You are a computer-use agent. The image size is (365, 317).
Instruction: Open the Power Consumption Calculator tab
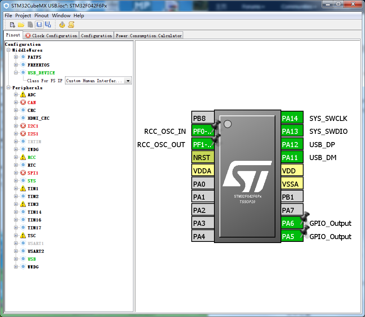click(149, 35)
